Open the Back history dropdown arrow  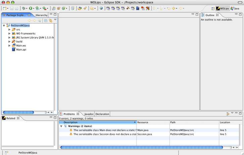click(177, 8)
